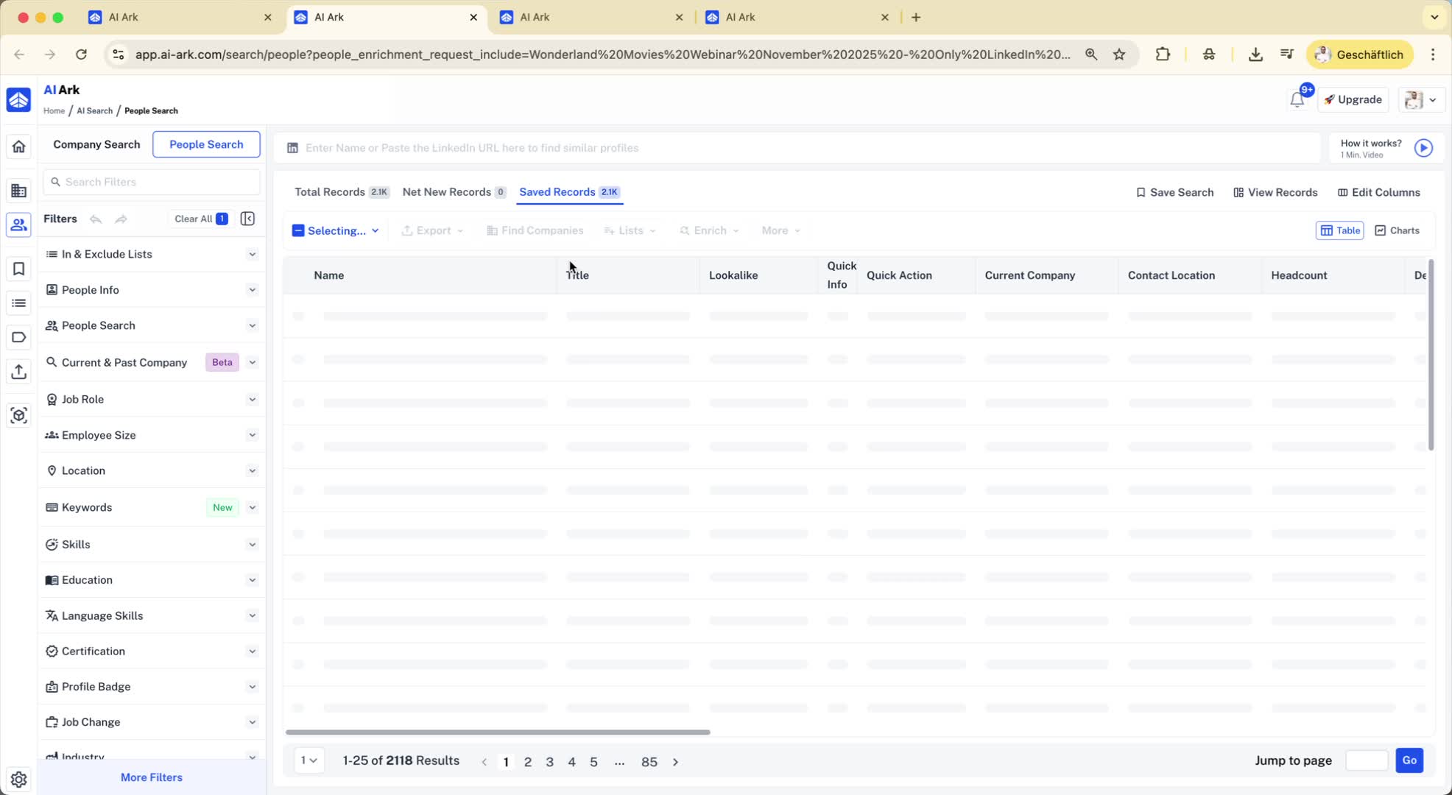This screenshot has height=795, width=1452.
Task: Click the Save Search button
Action: [1174, 193]
